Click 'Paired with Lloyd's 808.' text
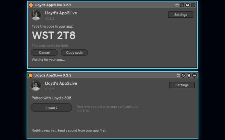Image resolution: width=225 pixels, height=140 pixels. 52,98
